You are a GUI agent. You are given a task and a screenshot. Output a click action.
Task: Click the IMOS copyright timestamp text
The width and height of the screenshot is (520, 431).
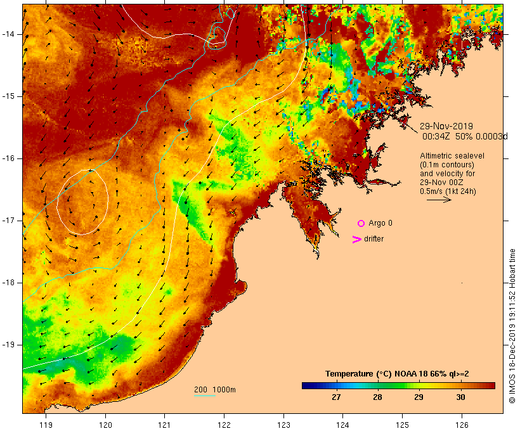pos(512,326)
